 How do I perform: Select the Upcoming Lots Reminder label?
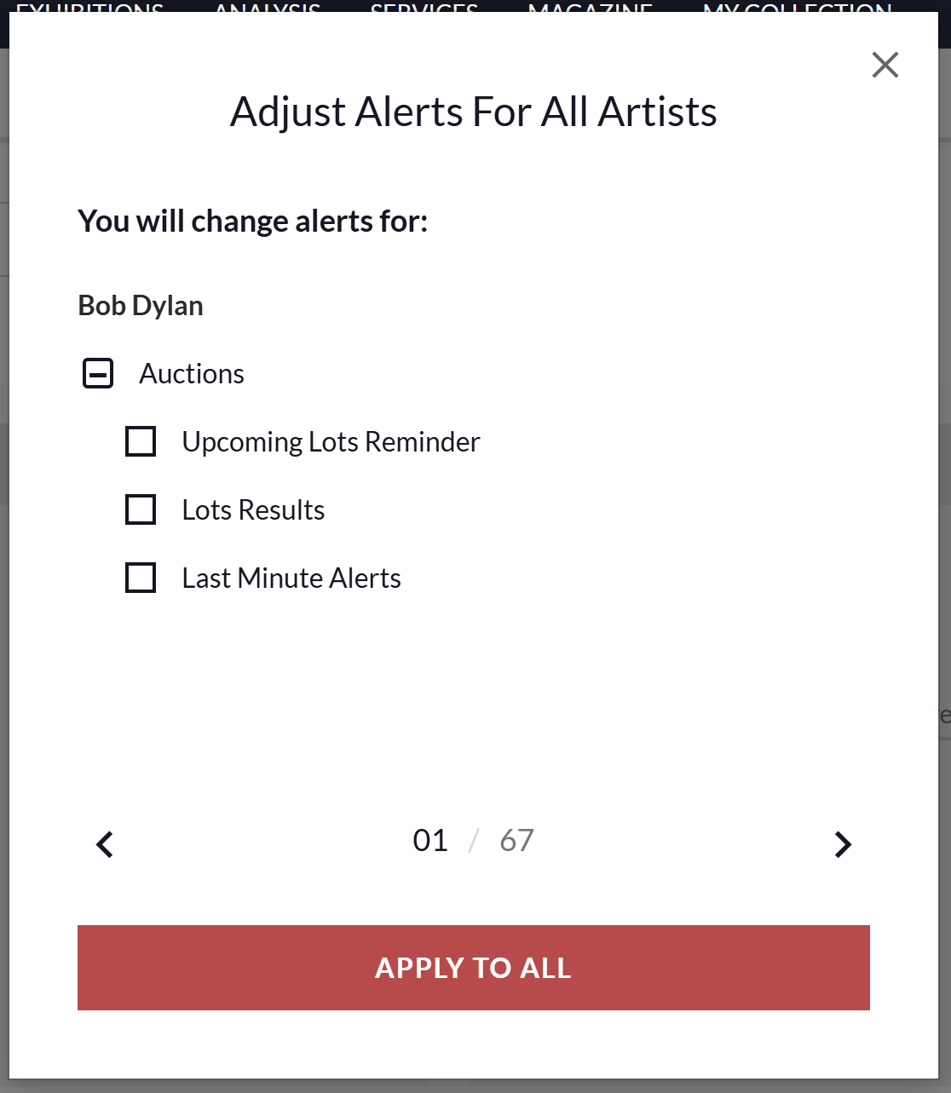(331, 442)
